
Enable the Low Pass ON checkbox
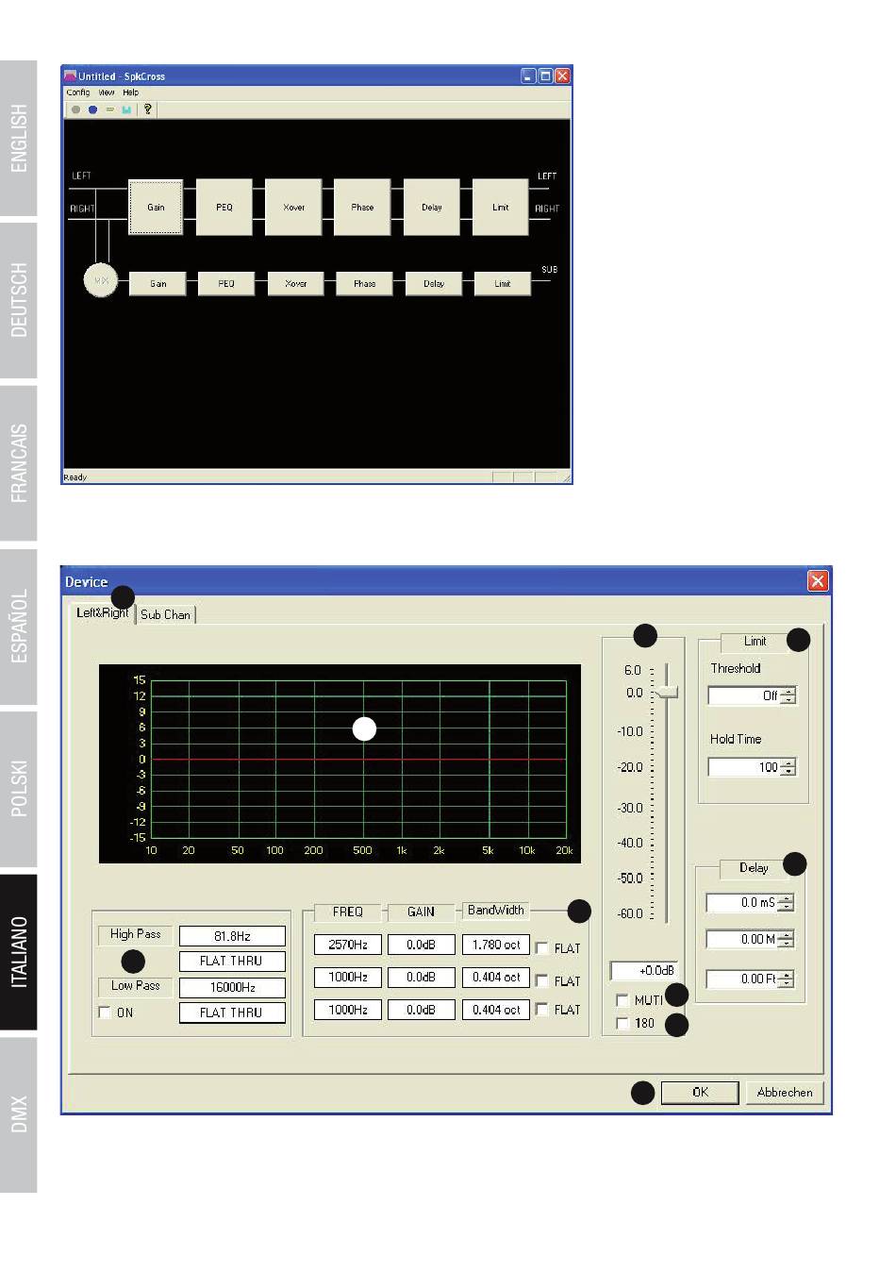[105, 1013]
